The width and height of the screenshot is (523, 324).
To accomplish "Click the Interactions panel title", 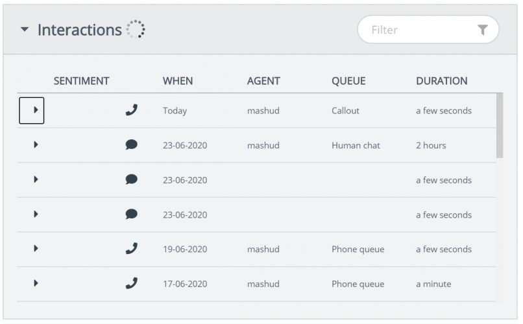I will (x=79, y=30).
